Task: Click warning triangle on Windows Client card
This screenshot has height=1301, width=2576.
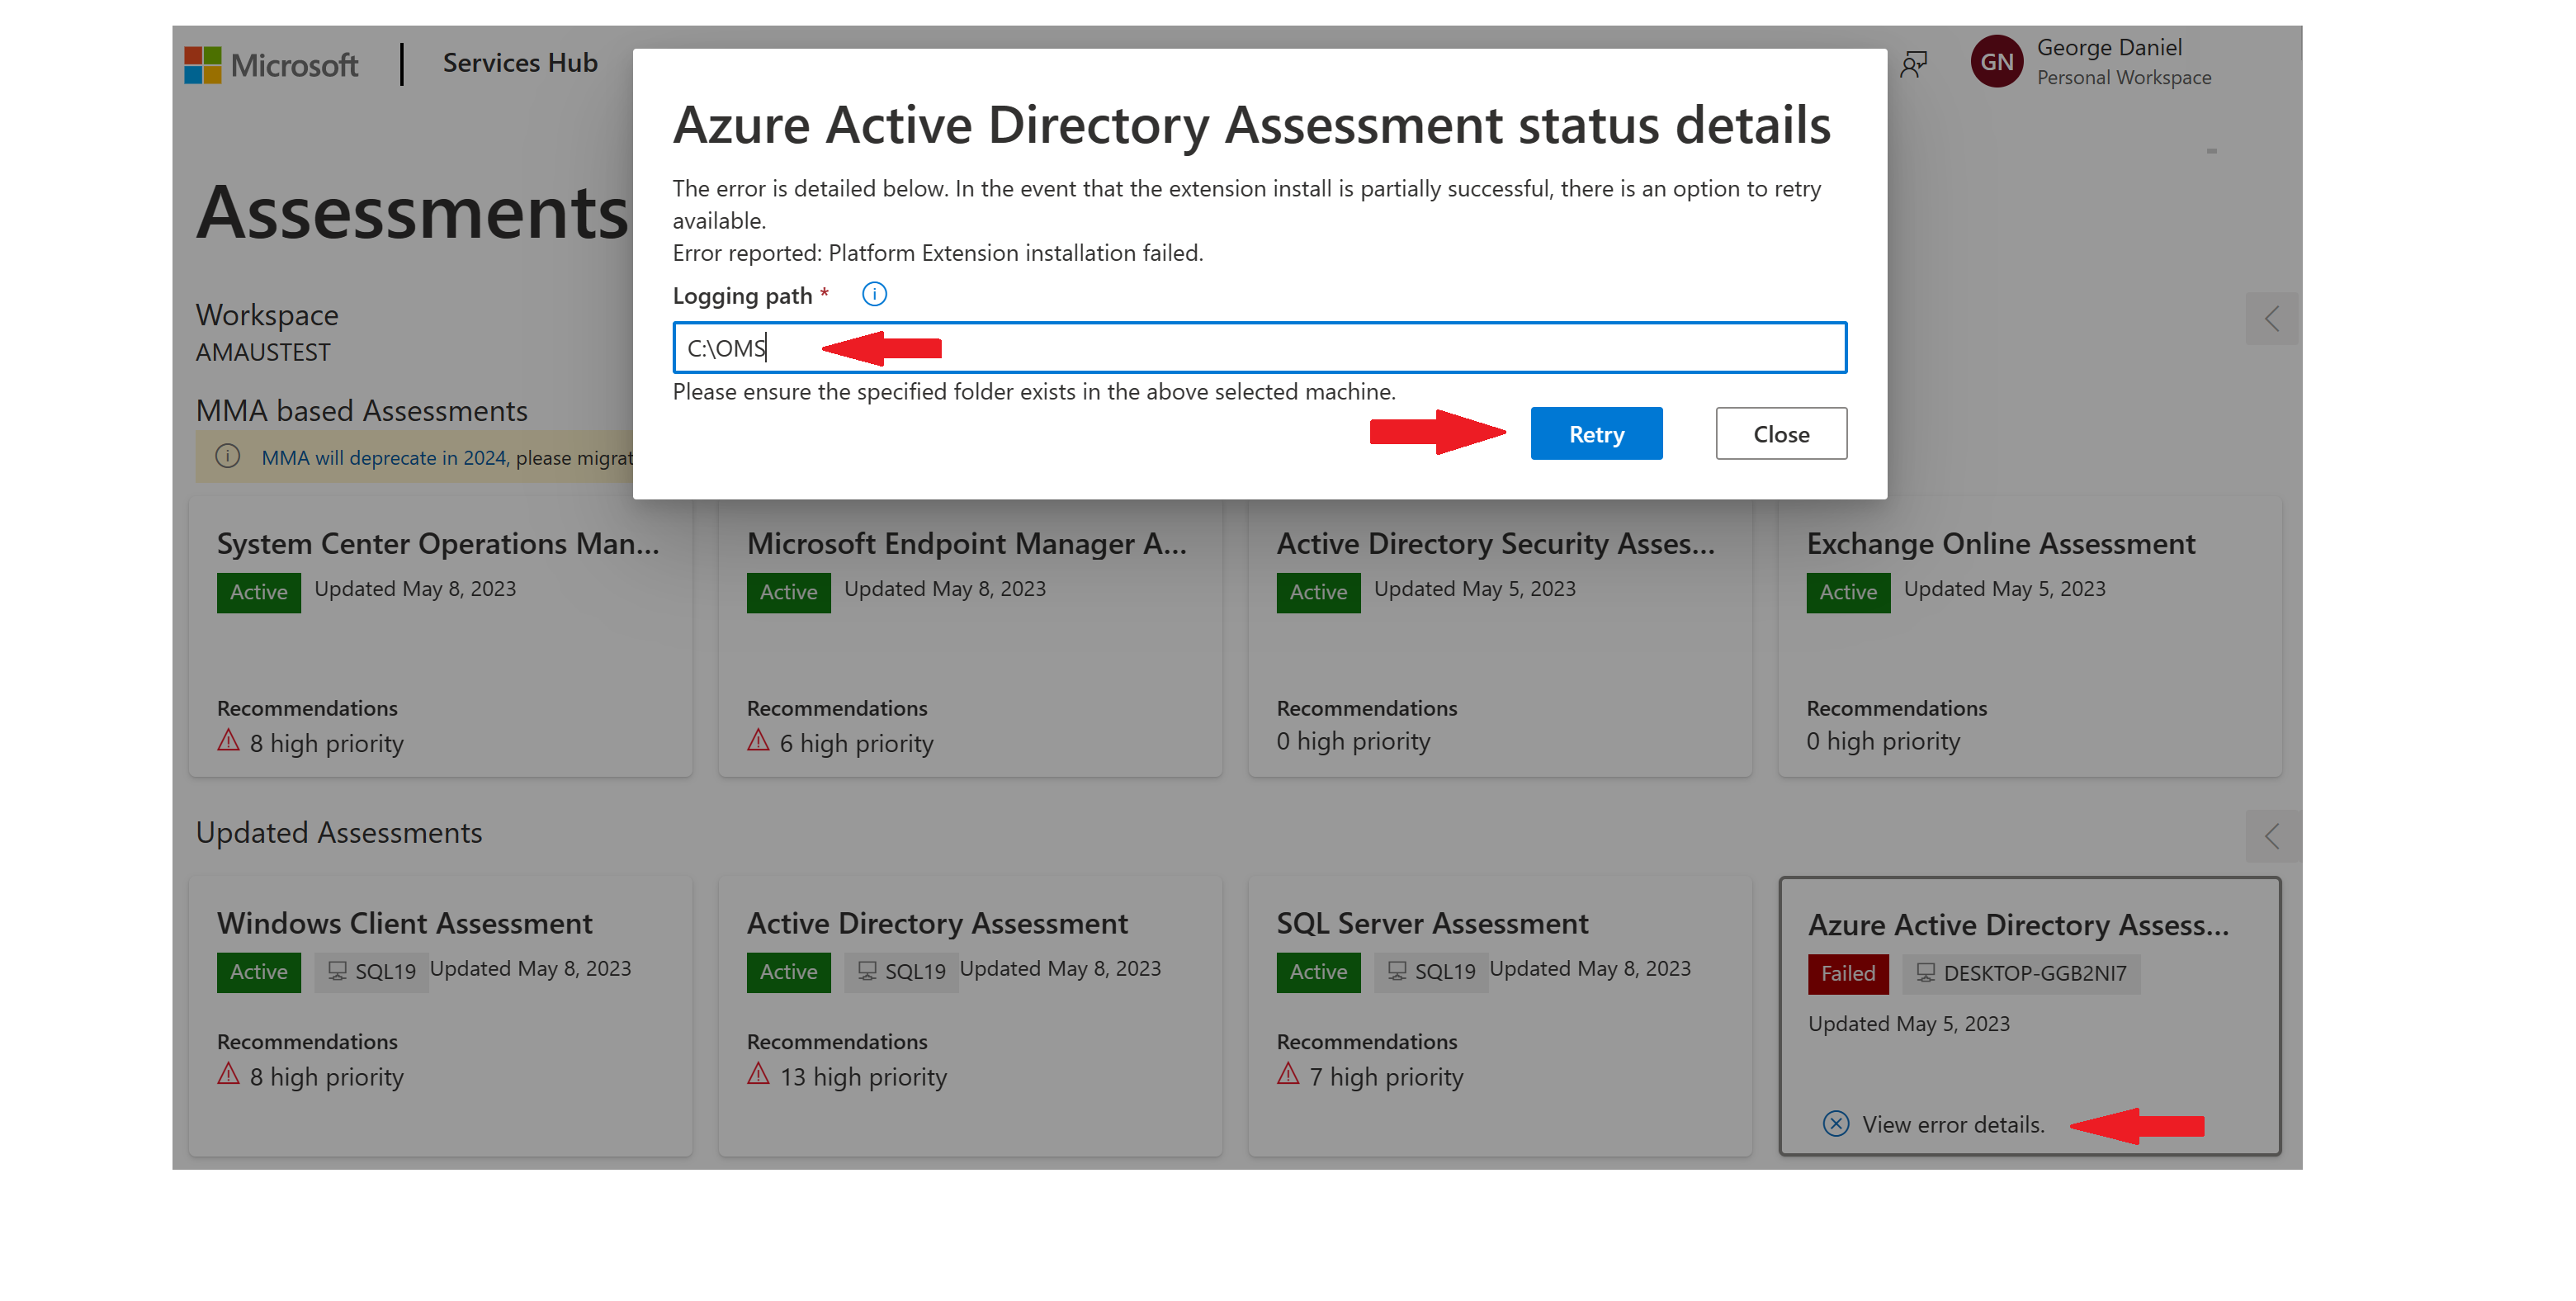Action: 228,1074
